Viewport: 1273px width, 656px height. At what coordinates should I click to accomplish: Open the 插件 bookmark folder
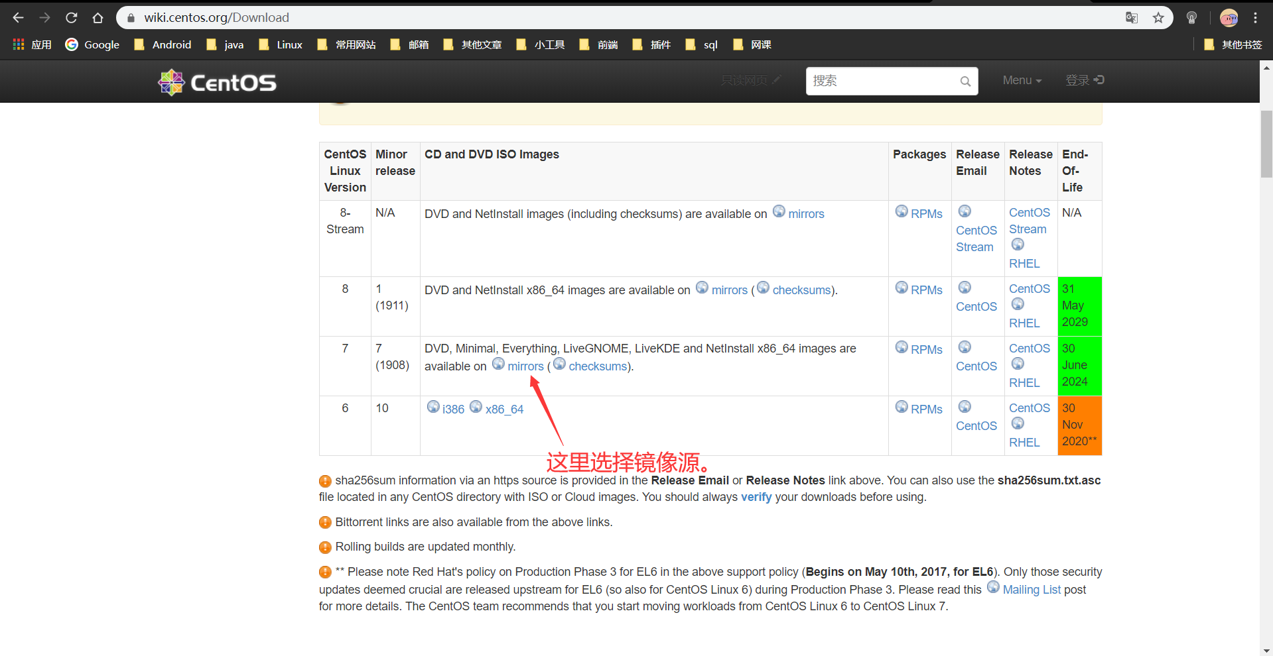click(x=651, y=44)
